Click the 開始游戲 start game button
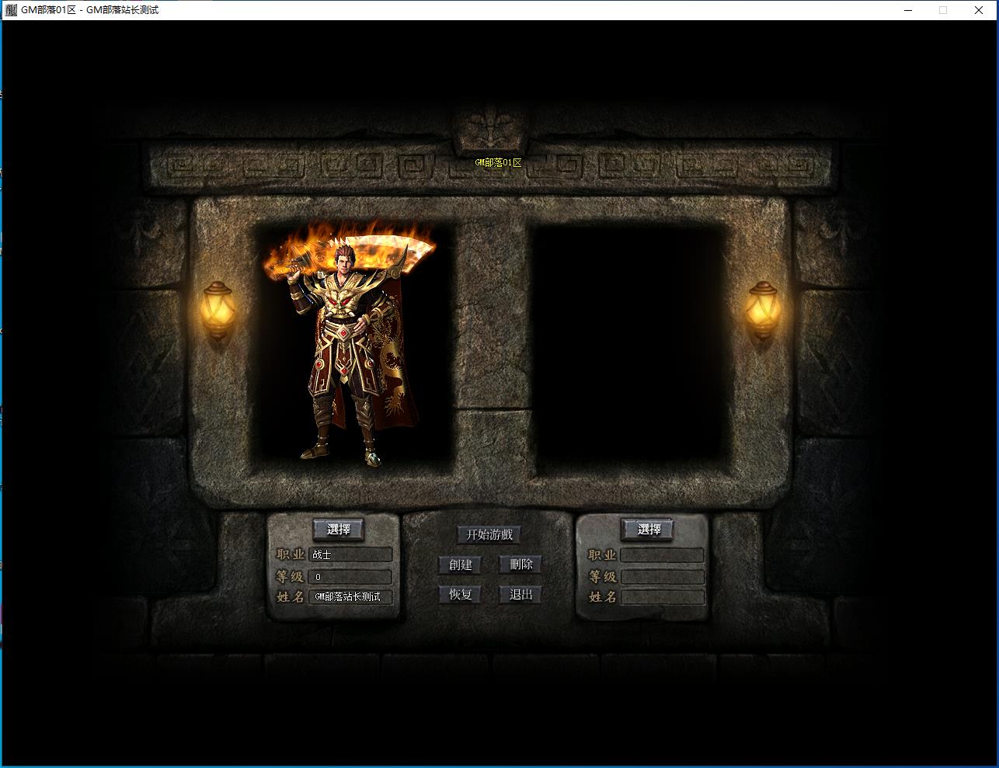This screenshot has height=768, width=999. tap(489, 534)
